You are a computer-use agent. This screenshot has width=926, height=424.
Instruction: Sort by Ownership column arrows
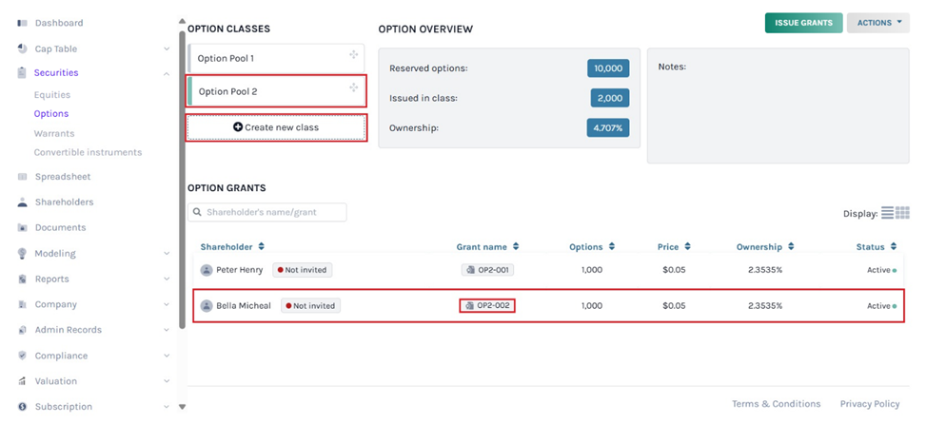790,246
